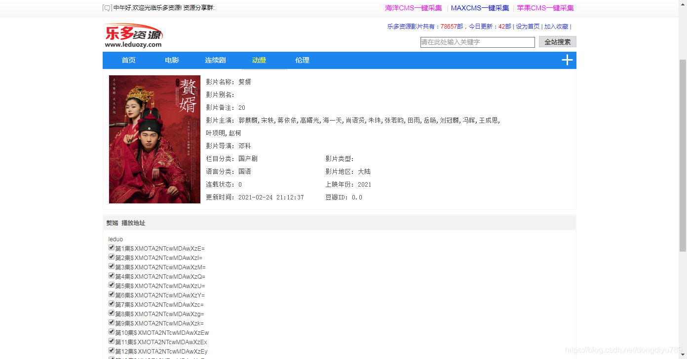
Task: Click the 全站搜索 button
Action: point(558,42)
